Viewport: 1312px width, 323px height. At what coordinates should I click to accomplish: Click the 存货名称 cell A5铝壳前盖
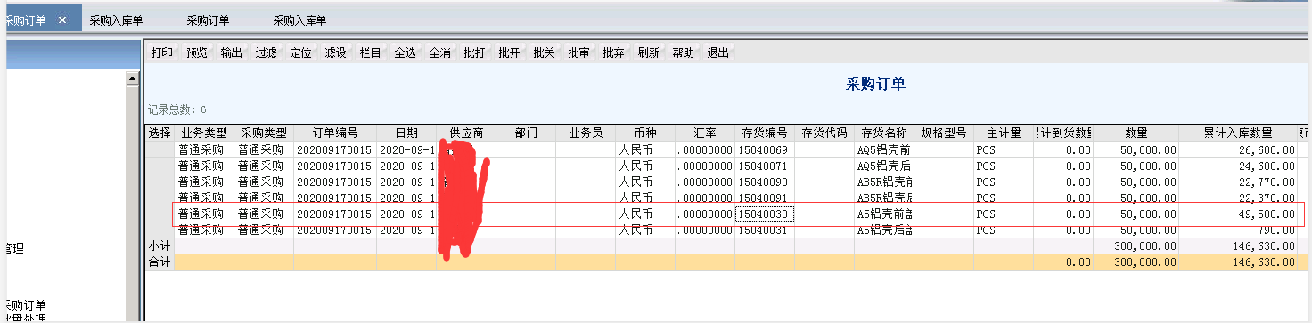pos(884,214)
